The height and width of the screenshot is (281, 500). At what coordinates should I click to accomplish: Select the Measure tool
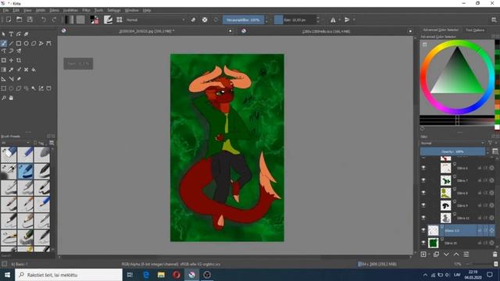click(11, 79)
